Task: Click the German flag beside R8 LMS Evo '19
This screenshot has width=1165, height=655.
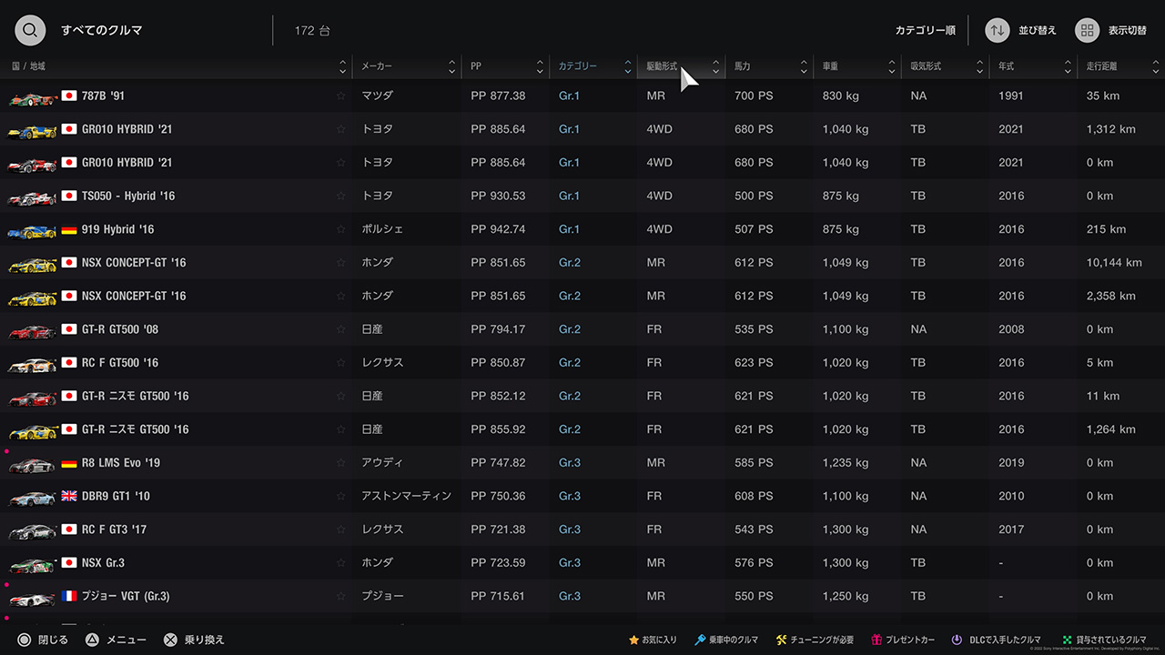Action: tap(68, 462)
